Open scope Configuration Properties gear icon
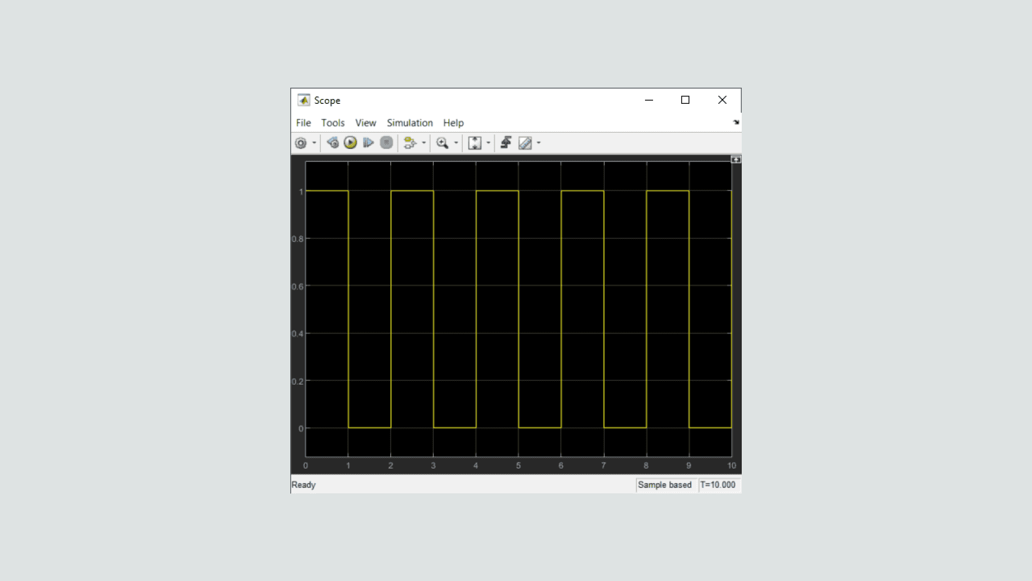The height and width of the screenshot is (581, 1032). [300, 143]
